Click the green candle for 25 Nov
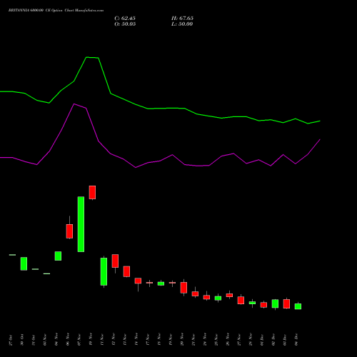Viewport: 357px width, 357px height. click(218, 298)
